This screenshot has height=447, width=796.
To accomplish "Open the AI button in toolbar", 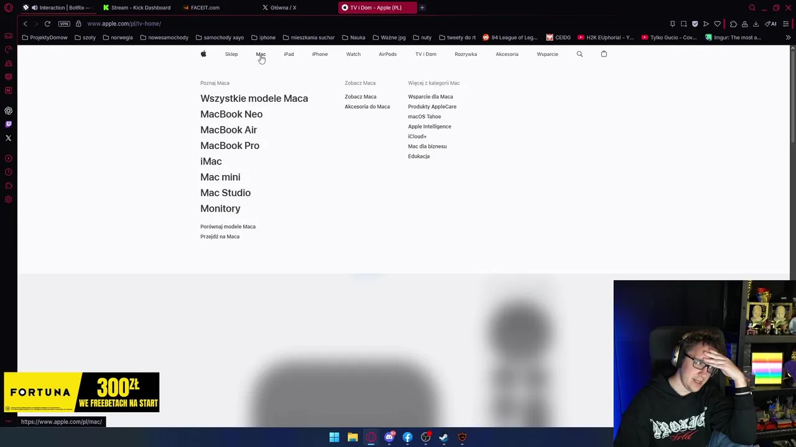I will (771, 24).
